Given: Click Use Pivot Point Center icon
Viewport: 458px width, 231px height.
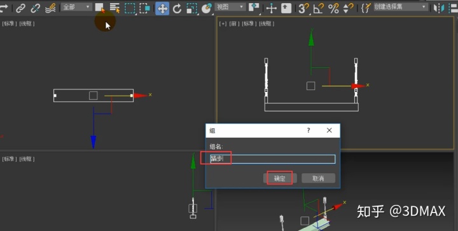Looking at the screenshot, I should click(254, 8).
